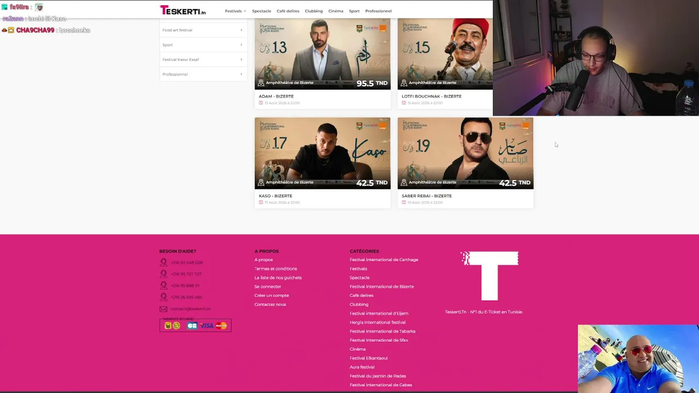Image resolution: width=699 pixels, height=393 pixels.
Task: Open the A propos link in the footer
Action: (x=263, y=260)
